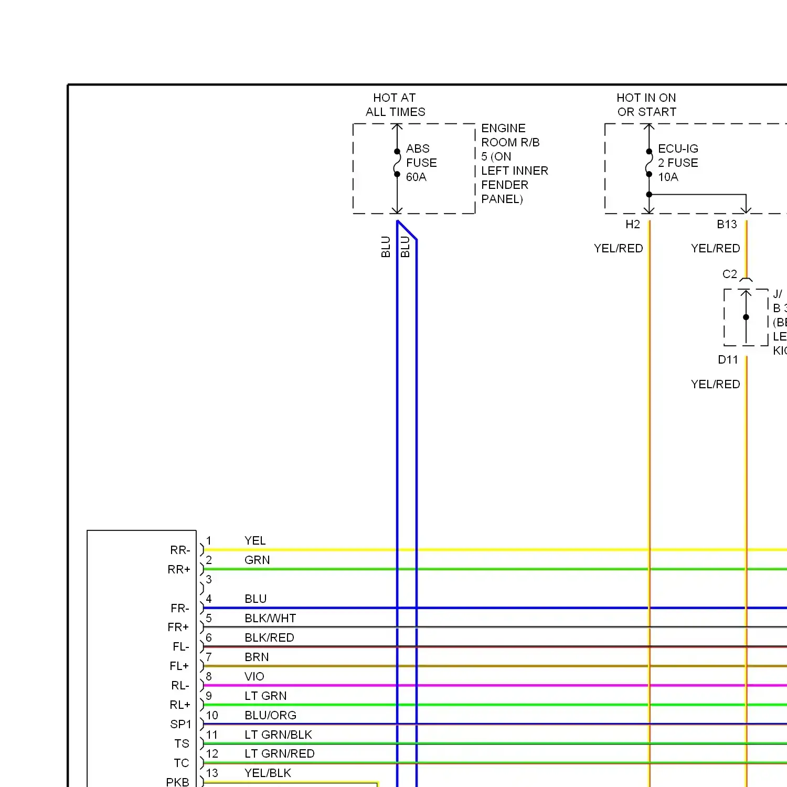Click the YEL/RED label under H2
This screenshot has width=787, height=787.
[619, 249]
